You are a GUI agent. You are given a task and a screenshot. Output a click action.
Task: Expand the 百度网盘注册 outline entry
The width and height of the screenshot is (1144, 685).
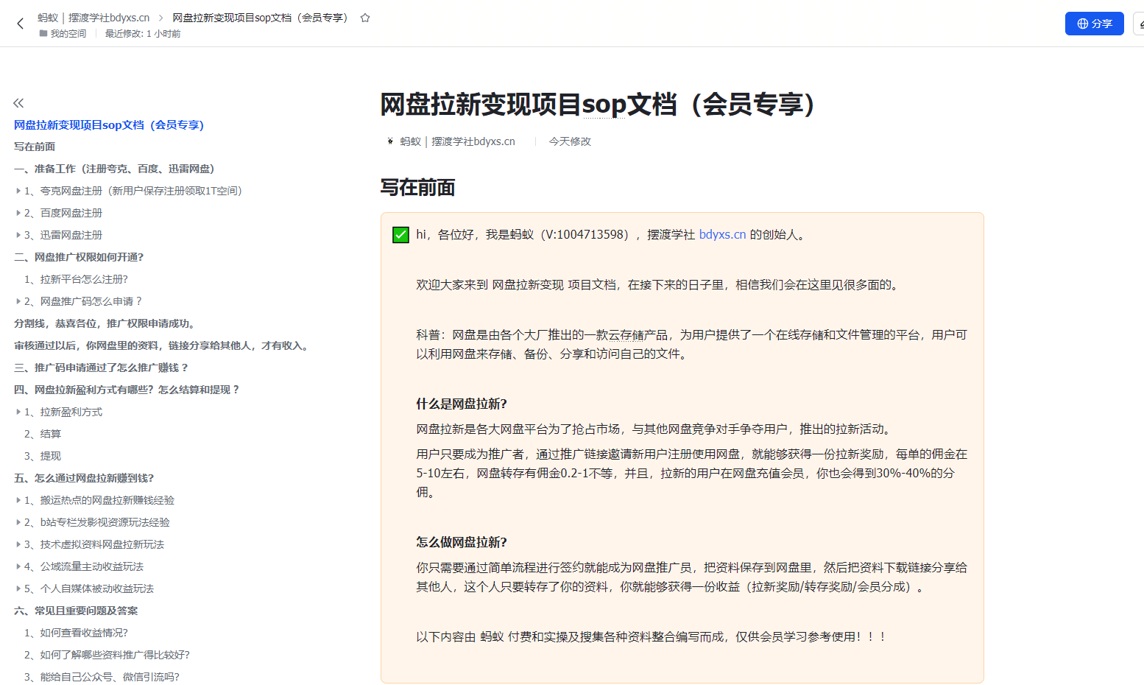point(18,213)
